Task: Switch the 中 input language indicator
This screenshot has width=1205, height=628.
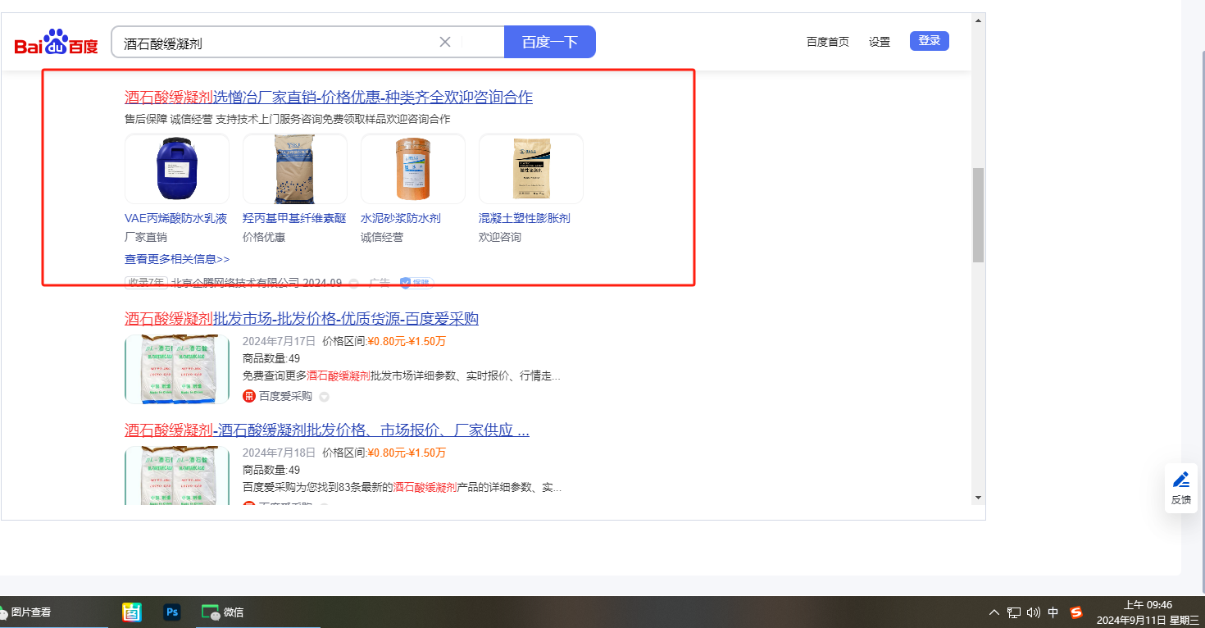Action: [1053, 612]
